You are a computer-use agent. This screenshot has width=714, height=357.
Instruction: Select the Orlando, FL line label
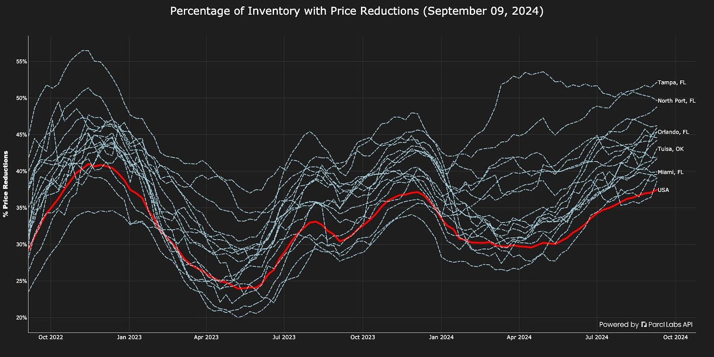(673, 132)
